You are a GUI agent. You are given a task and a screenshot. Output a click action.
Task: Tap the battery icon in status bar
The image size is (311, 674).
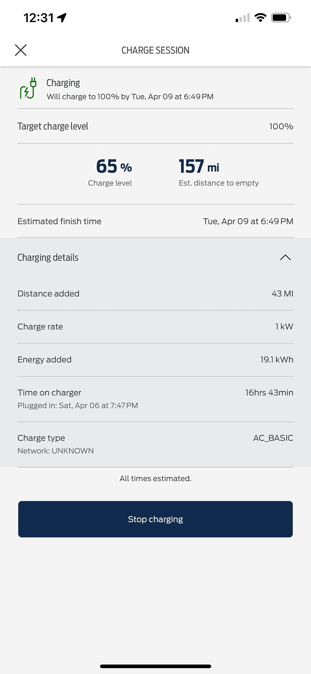click(281, 18)
